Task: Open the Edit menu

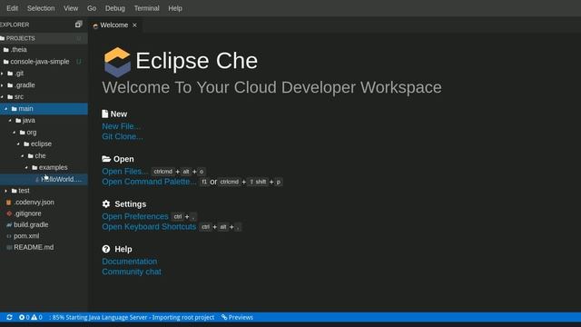Action: 12,8
